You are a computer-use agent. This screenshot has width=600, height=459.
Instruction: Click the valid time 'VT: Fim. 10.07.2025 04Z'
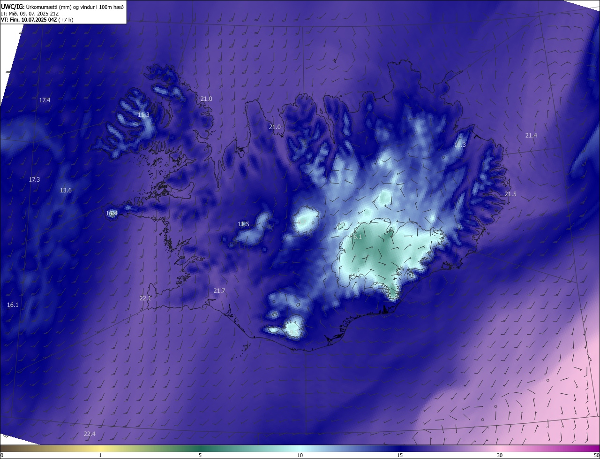28,20
